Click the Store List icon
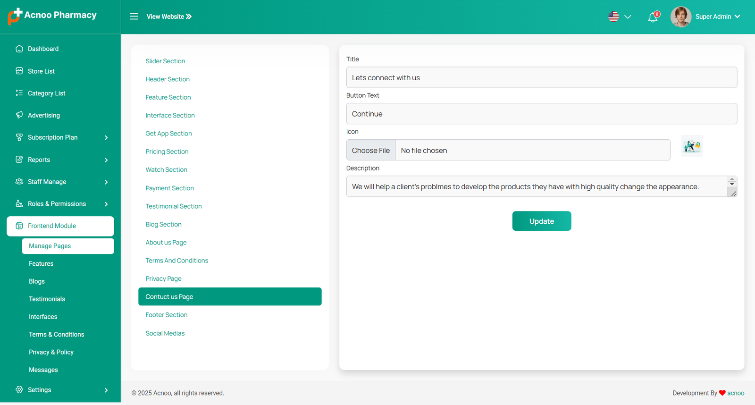 coord(19,71)
